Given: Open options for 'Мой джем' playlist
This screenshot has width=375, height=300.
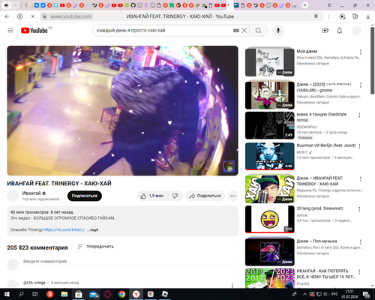Looking at the screenshot, I should (x=361, y=52).
